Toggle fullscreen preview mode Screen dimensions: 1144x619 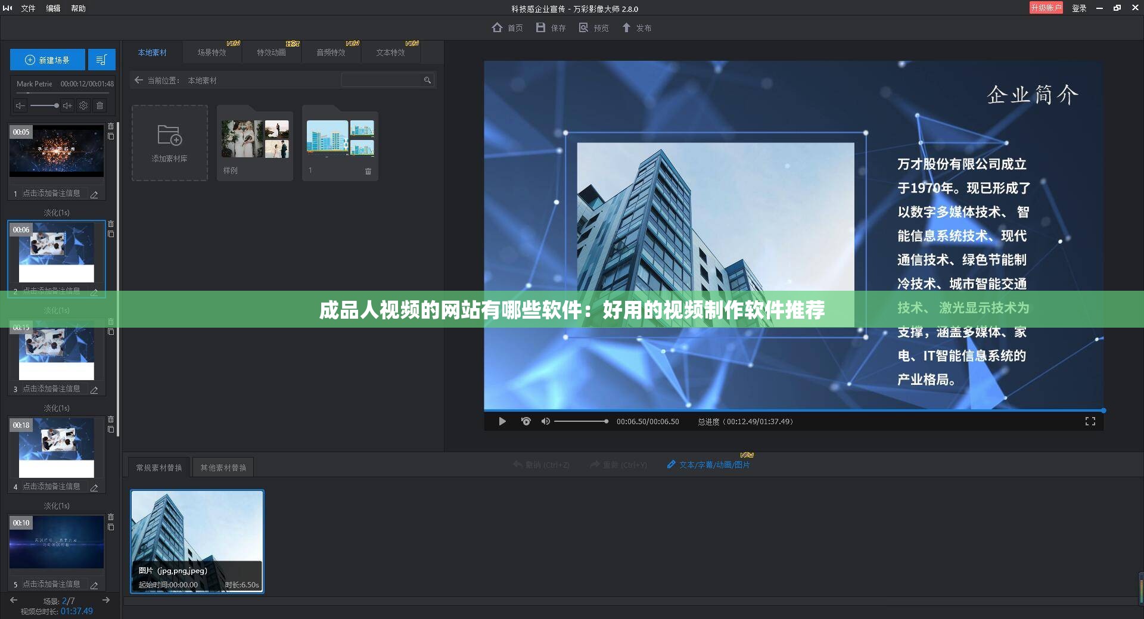pos(1090,421)
